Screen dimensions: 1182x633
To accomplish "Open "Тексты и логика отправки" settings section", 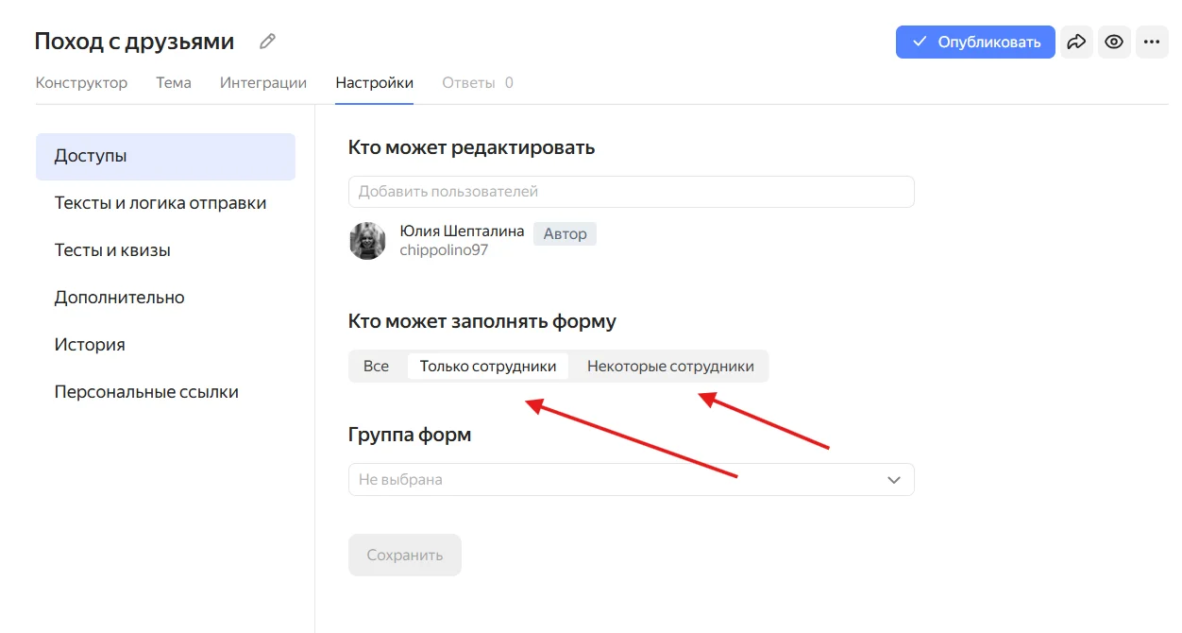I will point(160,203).
